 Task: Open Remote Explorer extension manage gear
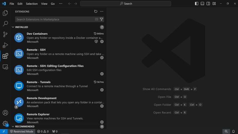point(102,122)
